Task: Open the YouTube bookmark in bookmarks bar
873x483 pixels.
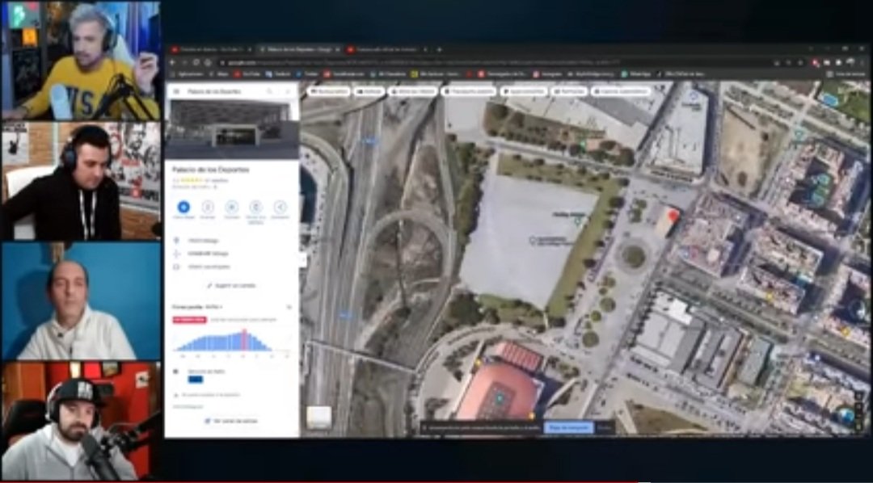Action: pos(248,73)
